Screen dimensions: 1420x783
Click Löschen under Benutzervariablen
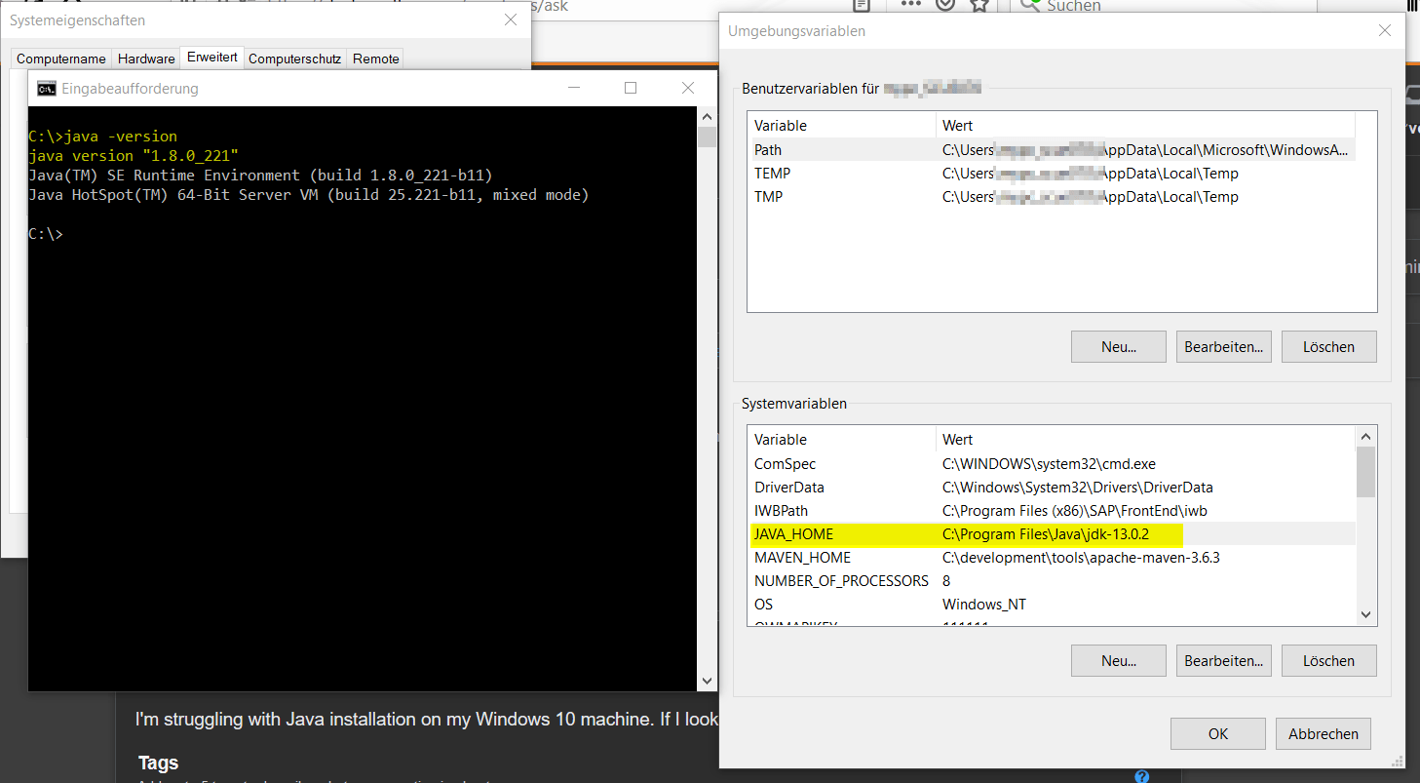coord(1329,346)
